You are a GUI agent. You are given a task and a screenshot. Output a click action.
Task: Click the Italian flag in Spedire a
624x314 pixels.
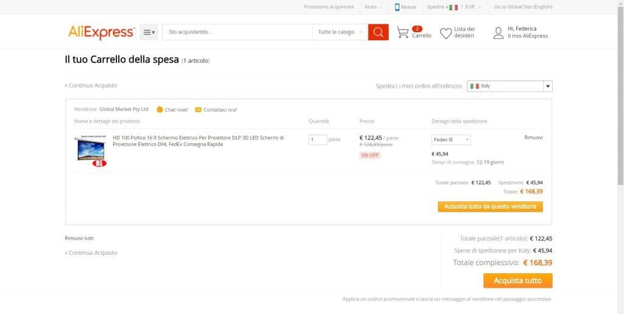[453, 7]
